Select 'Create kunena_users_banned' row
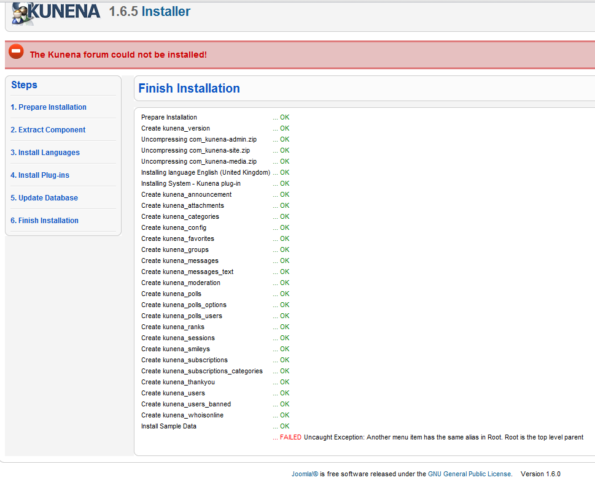The height and width of the screenshot is (483, 595). click(215, 404)
